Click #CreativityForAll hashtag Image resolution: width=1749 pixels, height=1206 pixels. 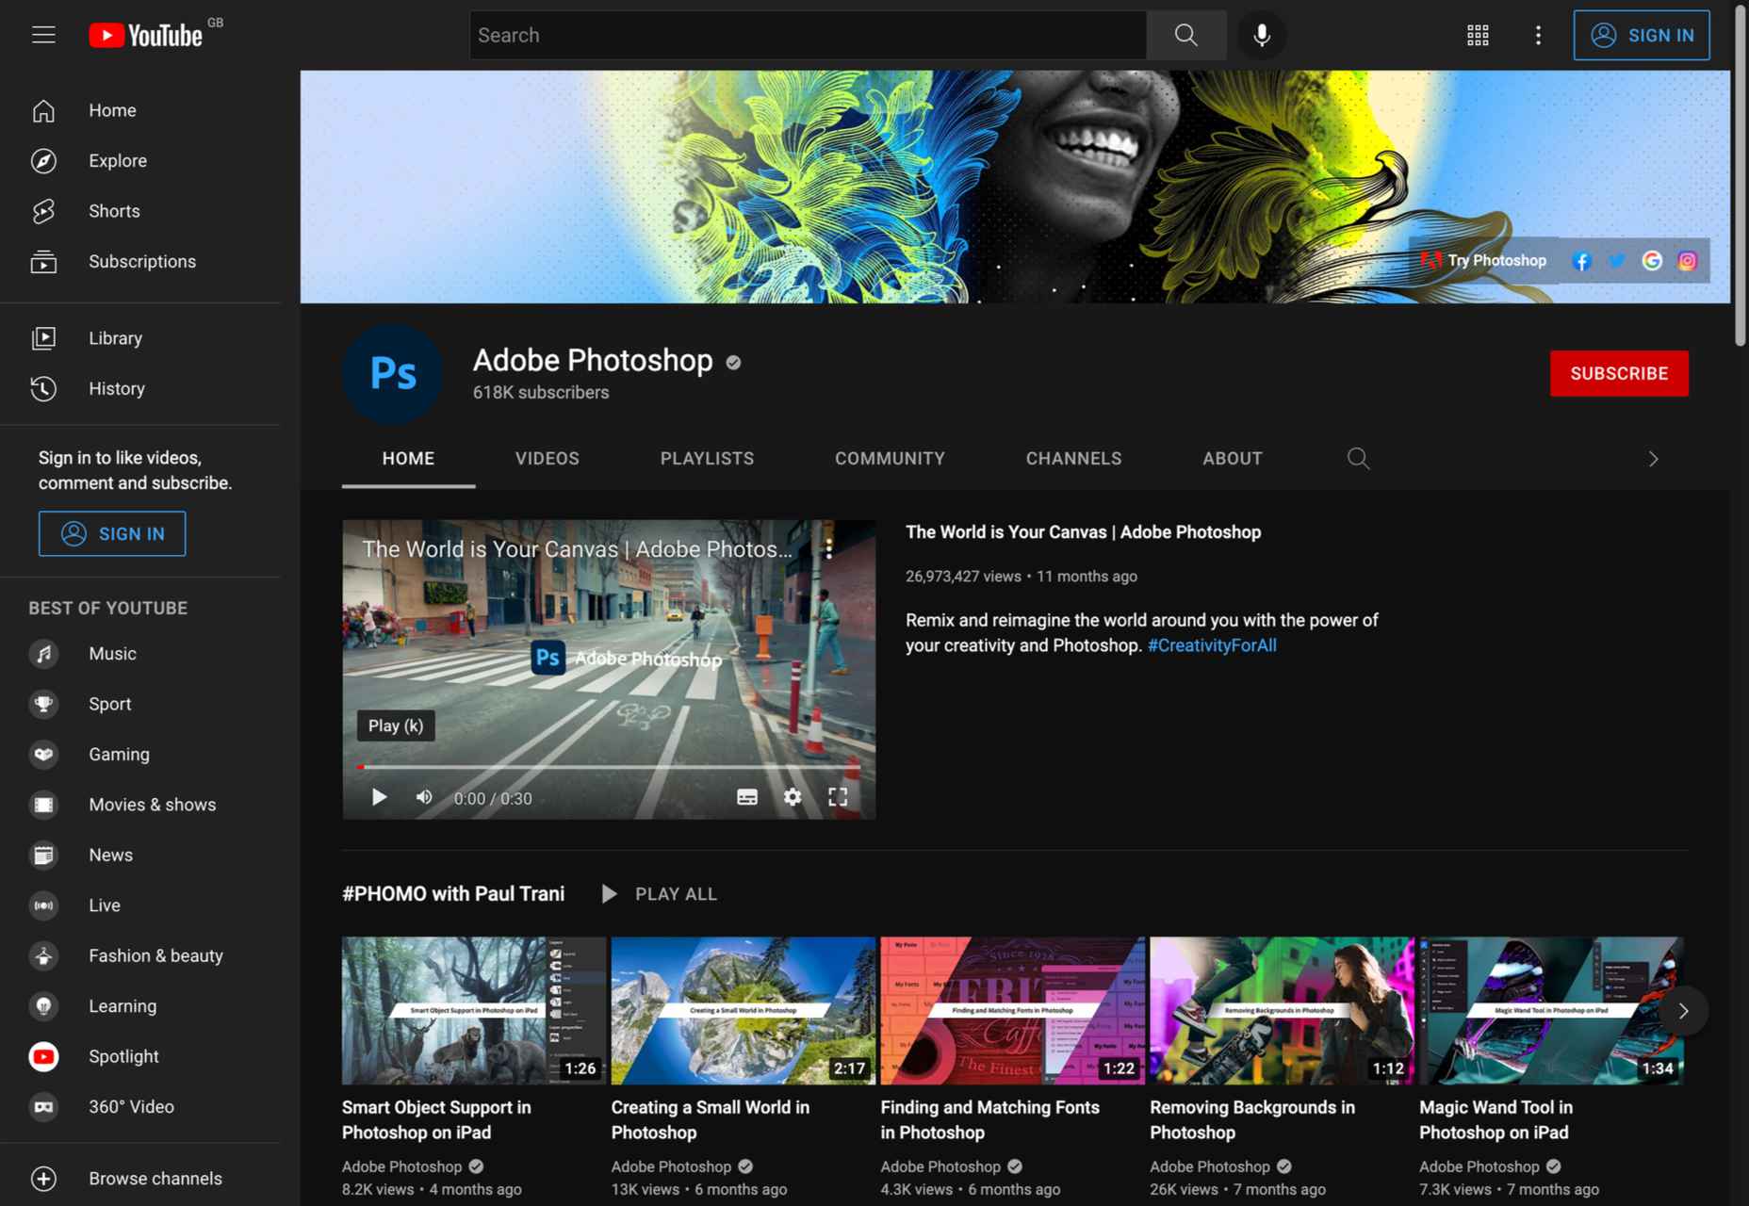click(1212, 645)
